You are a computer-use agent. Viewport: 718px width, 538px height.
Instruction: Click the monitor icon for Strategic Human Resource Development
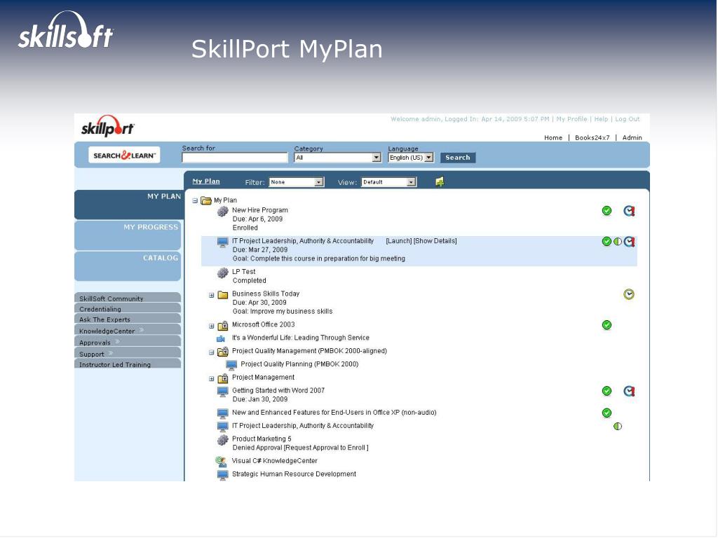pos(222,475)
